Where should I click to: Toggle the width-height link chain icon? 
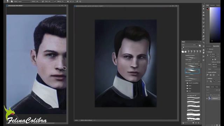(208, 55)
